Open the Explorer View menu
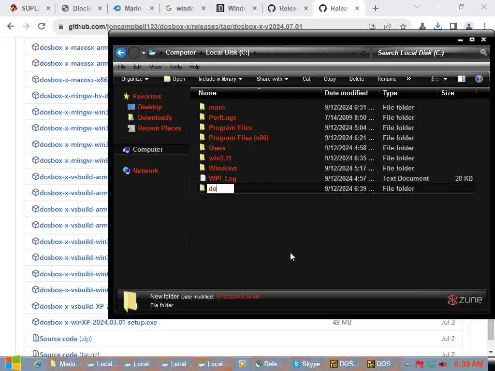 pos(155,67)
